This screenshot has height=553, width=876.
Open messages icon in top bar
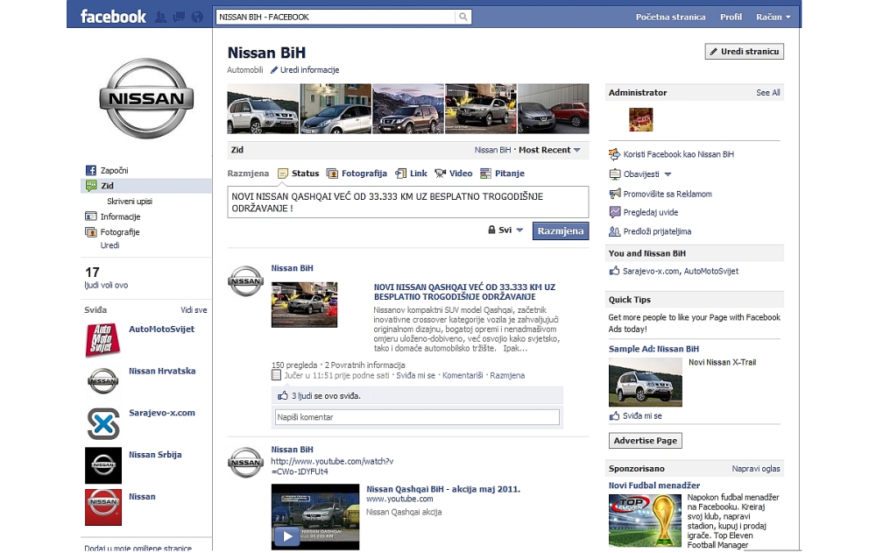[179, 17]
